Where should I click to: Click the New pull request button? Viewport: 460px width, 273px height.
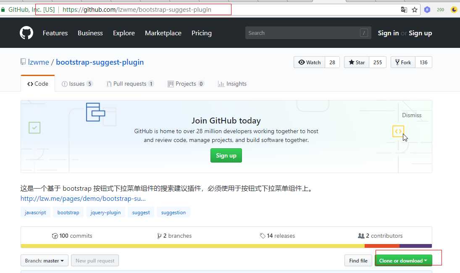[x=95, y=261]
